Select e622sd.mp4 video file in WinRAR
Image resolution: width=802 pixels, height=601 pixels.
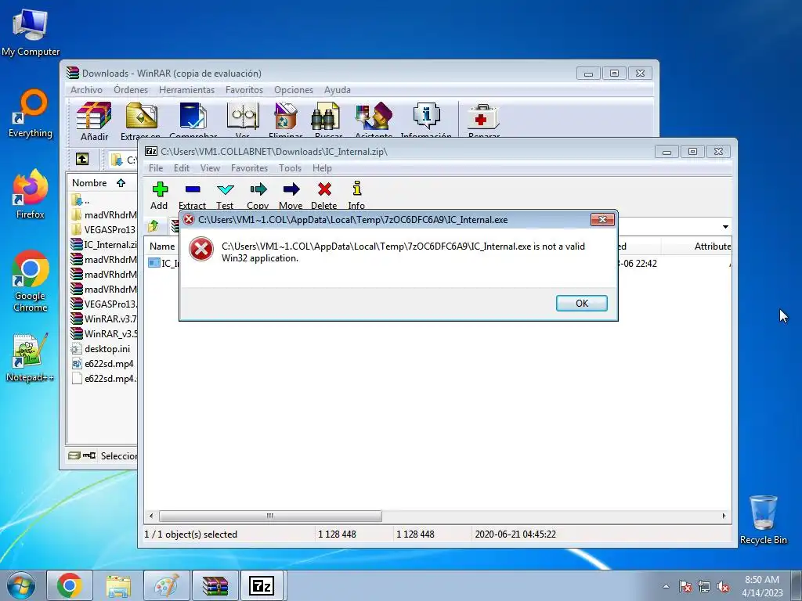pyautogui.click(x=103, y=364)
